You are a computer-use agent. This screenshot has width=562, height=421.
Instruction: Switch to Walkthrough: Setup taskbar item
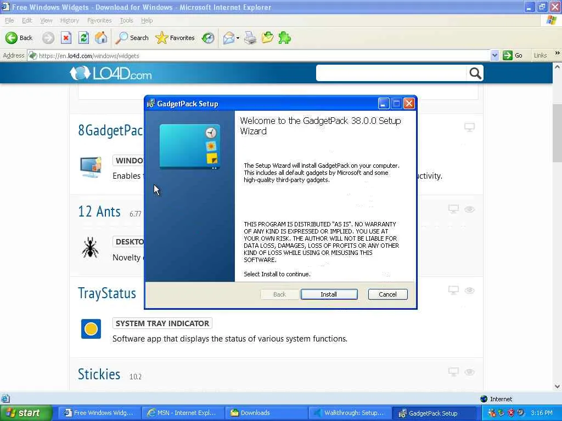pos(350,413)
